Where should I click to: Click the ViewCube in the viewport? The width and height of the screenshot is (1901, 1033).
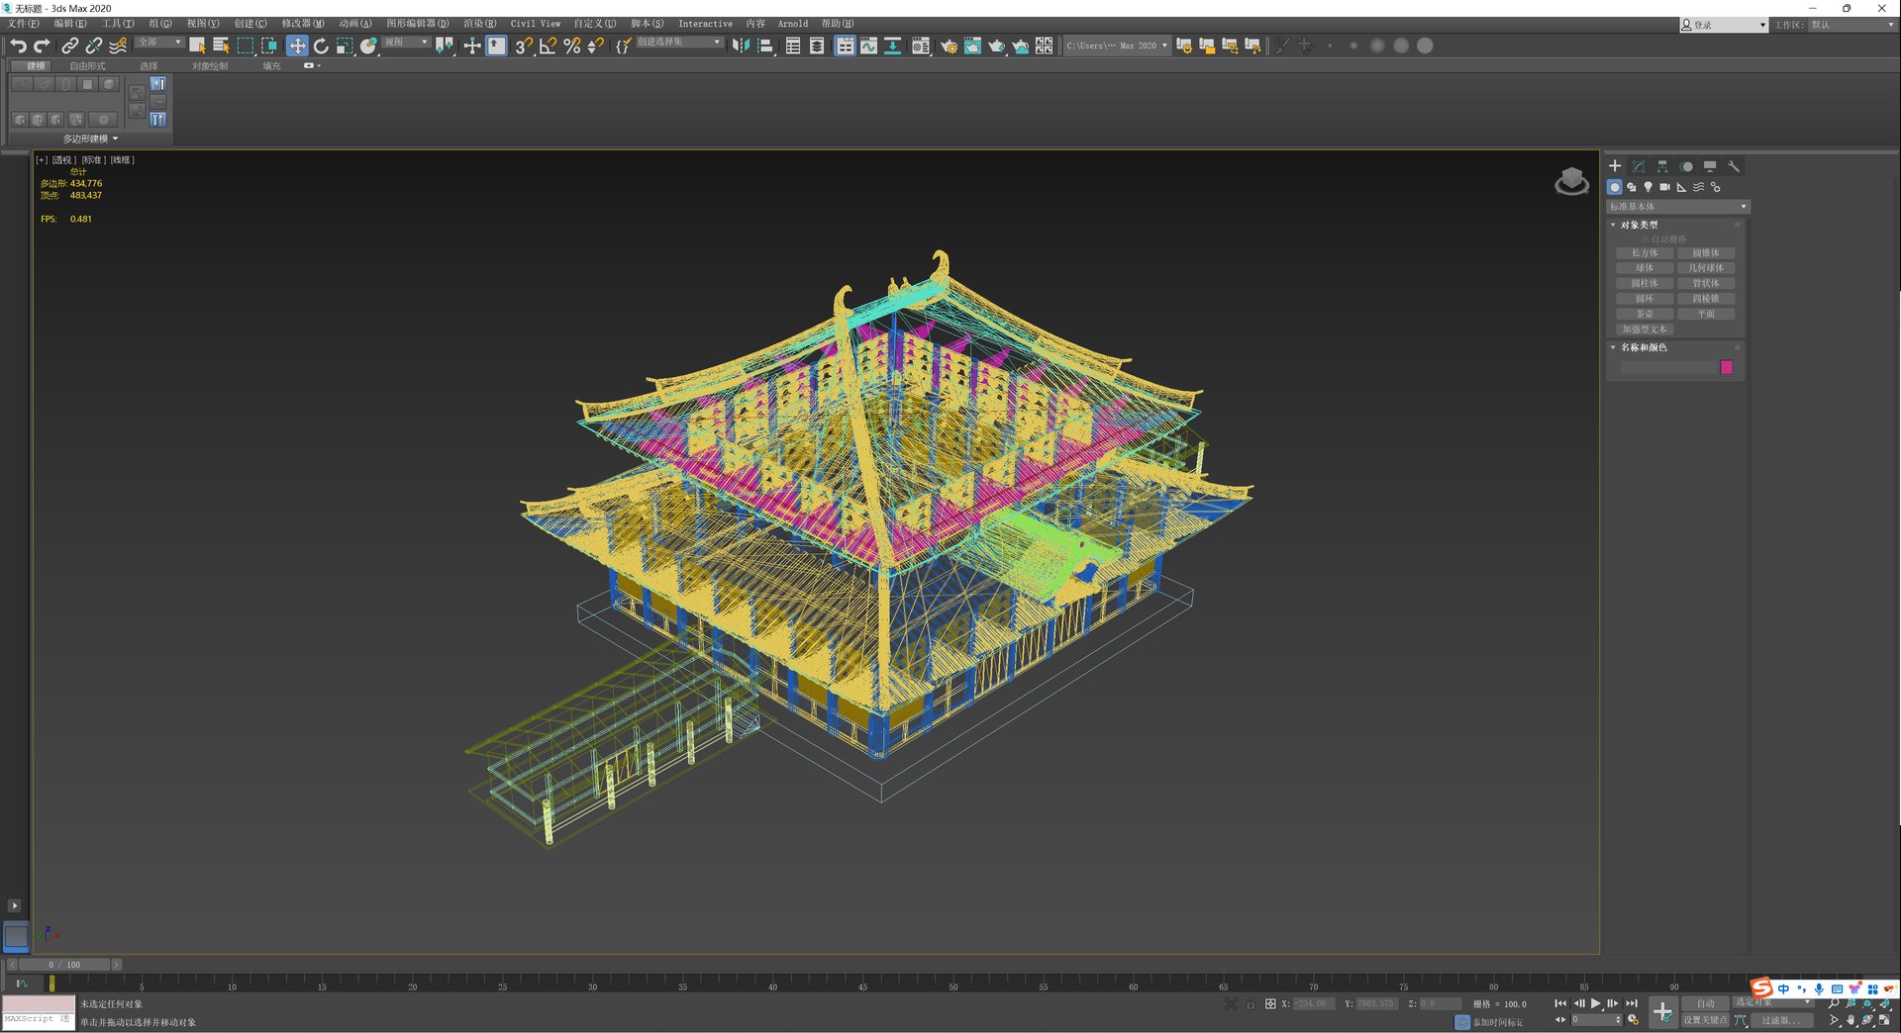tap(1571, 181)
